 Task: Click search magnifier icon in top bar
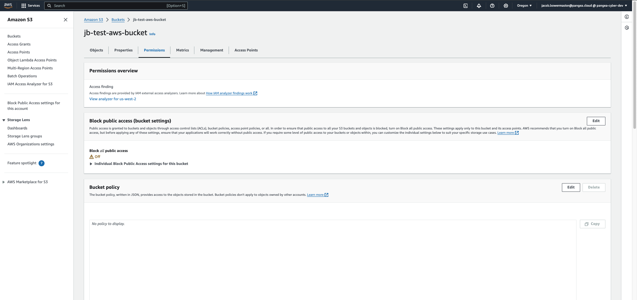49,6
